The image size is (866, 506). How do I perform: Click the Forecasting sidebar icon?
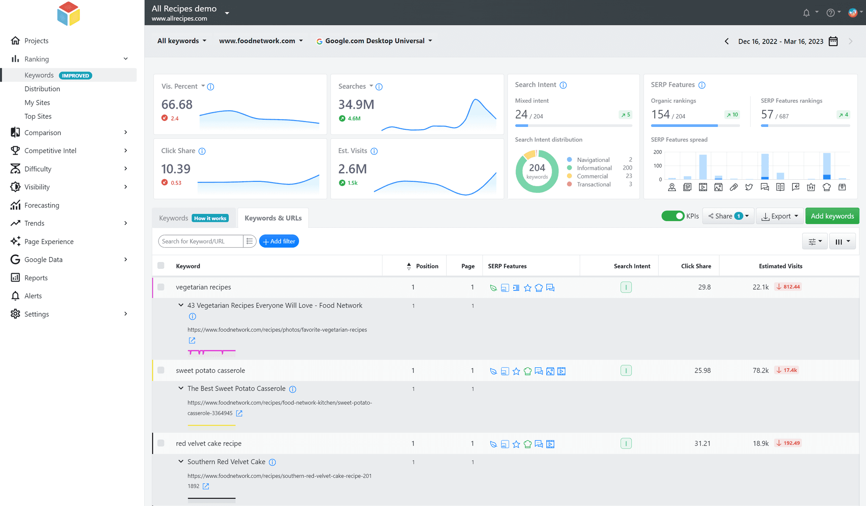15,205
